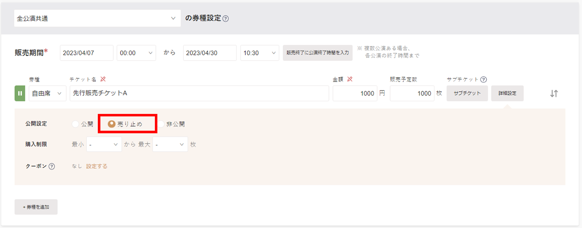Open the 全公演共通 performance dropdown
This screenshot has height=228, width=582.
click(97, 18)
